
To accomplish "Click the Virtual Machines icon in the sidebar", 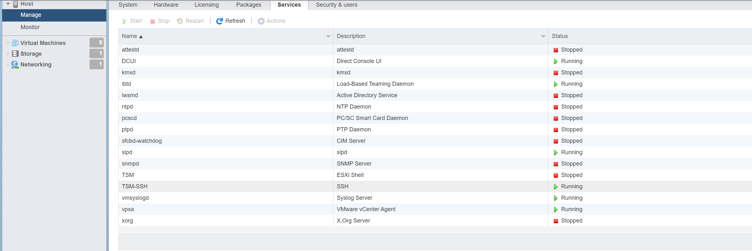I will point(15,43).
